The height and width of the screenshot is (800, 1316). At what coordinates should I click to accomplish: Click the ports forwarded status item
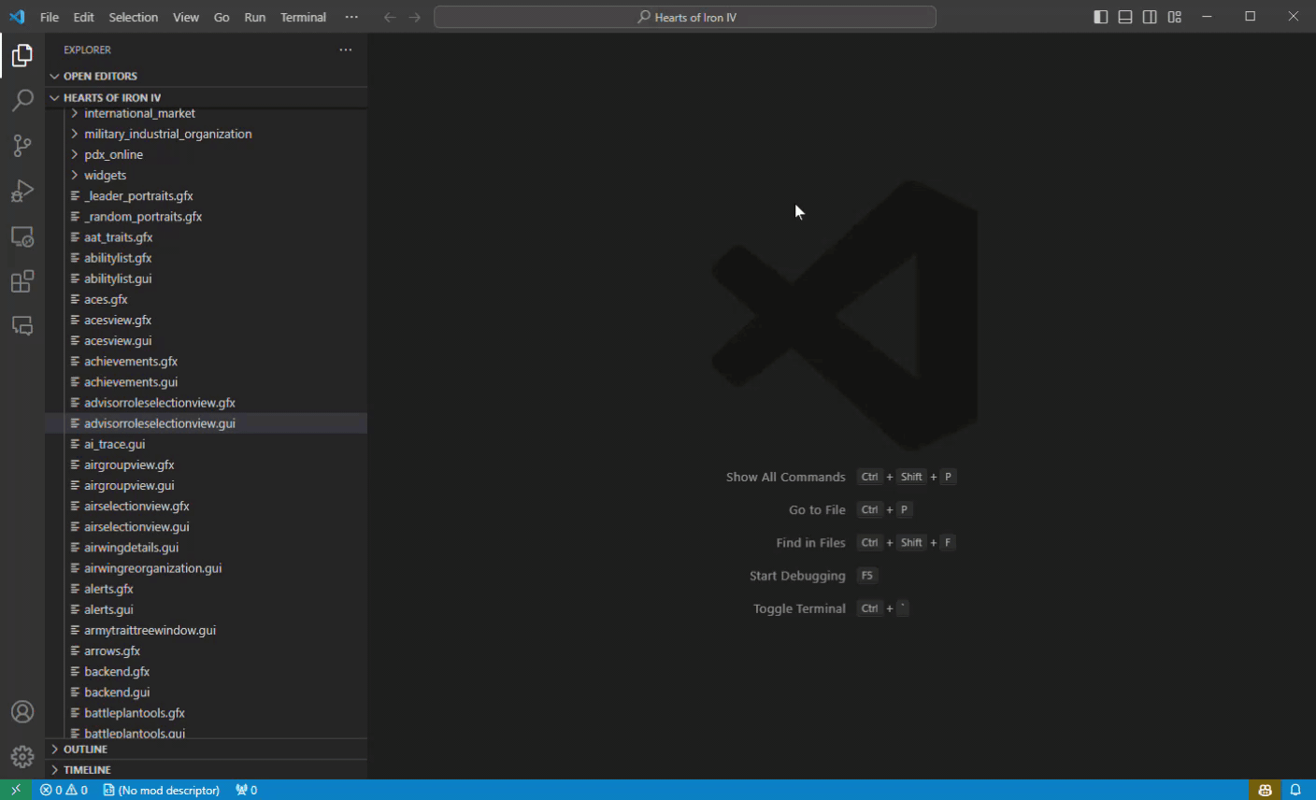pos(247,790)
